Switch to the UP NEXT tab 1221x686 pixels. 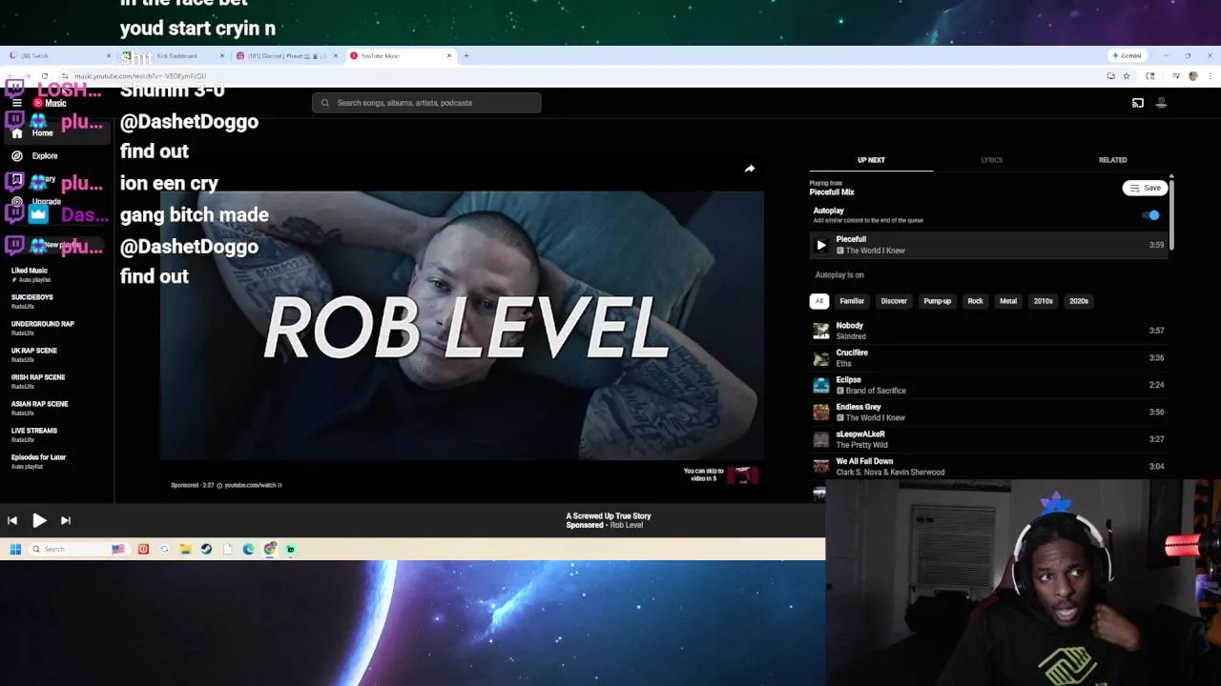pyautogui.click(x=871, y=160)
